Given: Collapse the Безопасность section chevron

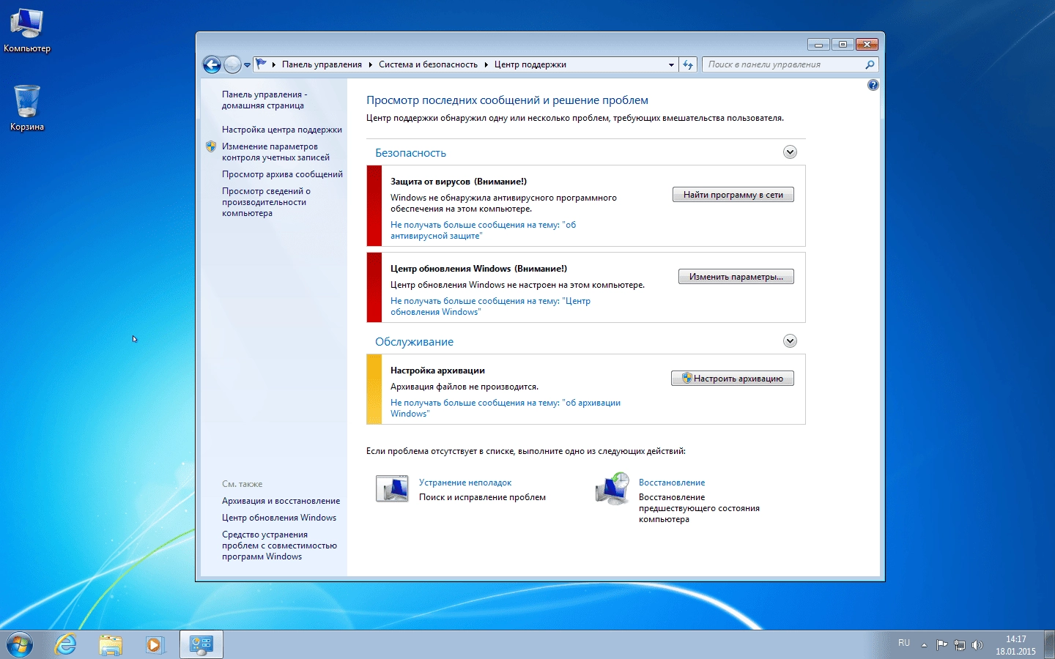Looking at the screenshot, I should (x=790, y=152).
